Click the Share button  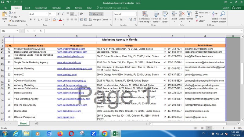236,8
